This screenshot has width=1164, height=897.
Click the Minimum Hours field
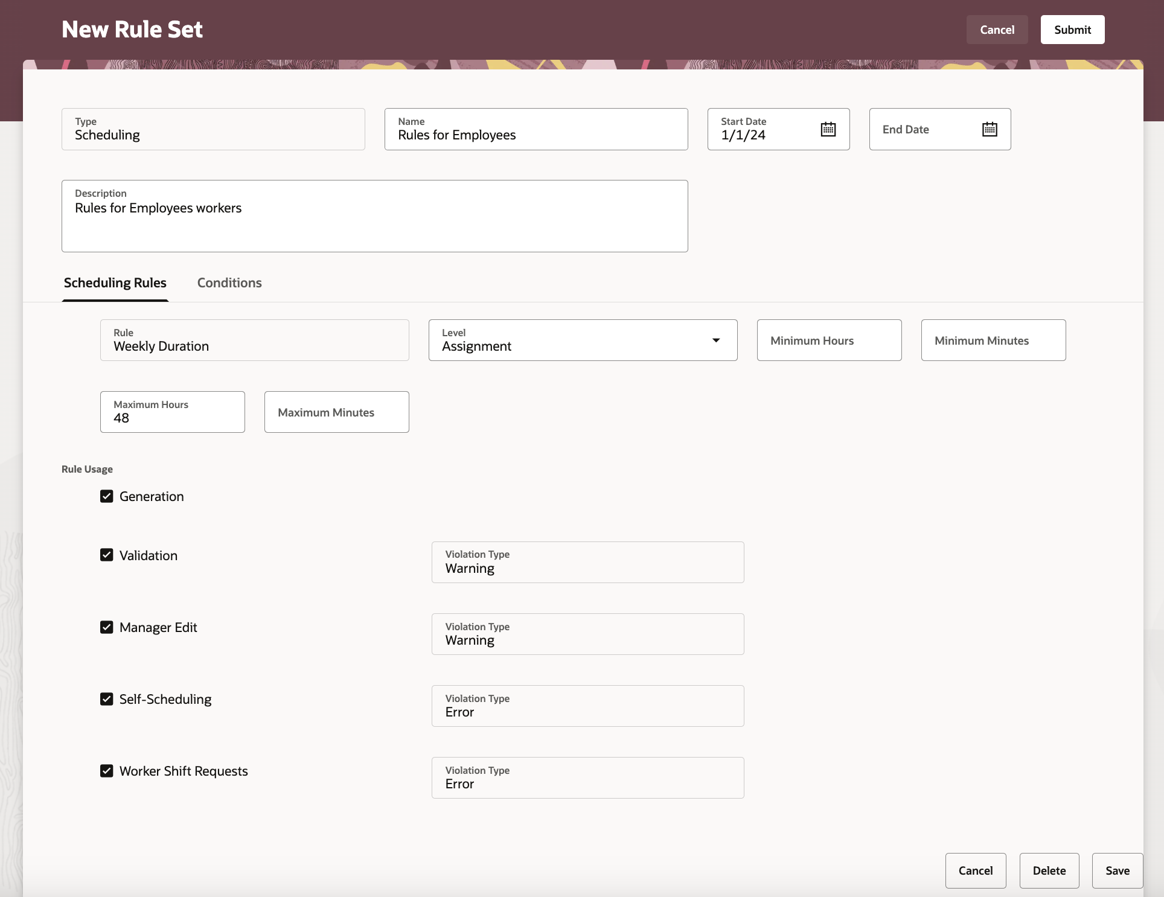pyautogui.click(x=829, y=340)
